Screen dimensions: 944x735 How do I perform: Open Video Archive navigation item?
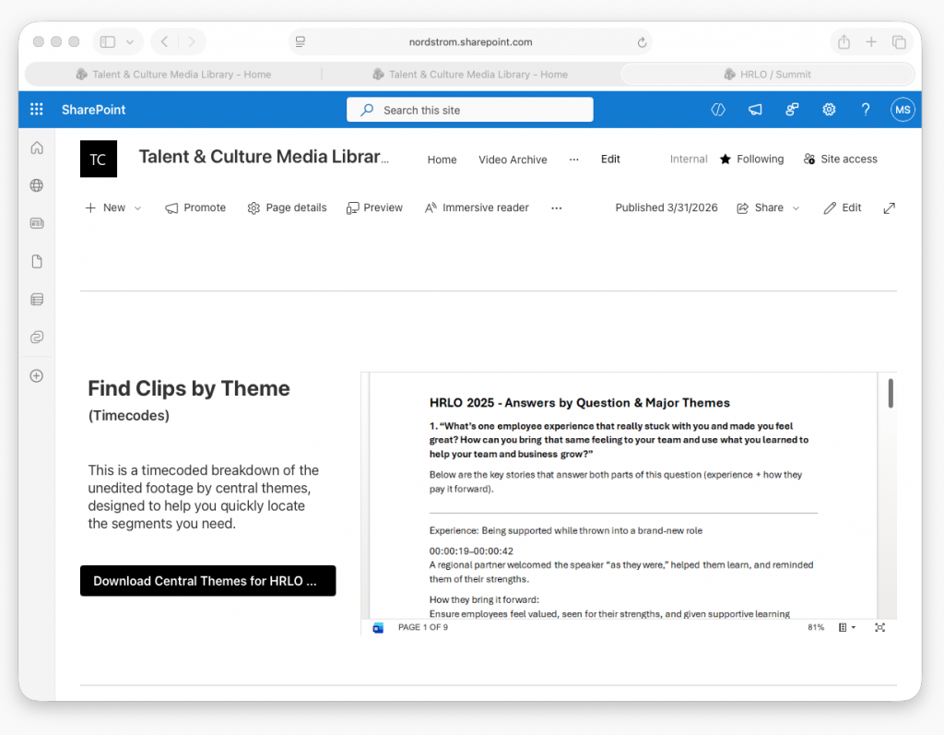point(513,160)
